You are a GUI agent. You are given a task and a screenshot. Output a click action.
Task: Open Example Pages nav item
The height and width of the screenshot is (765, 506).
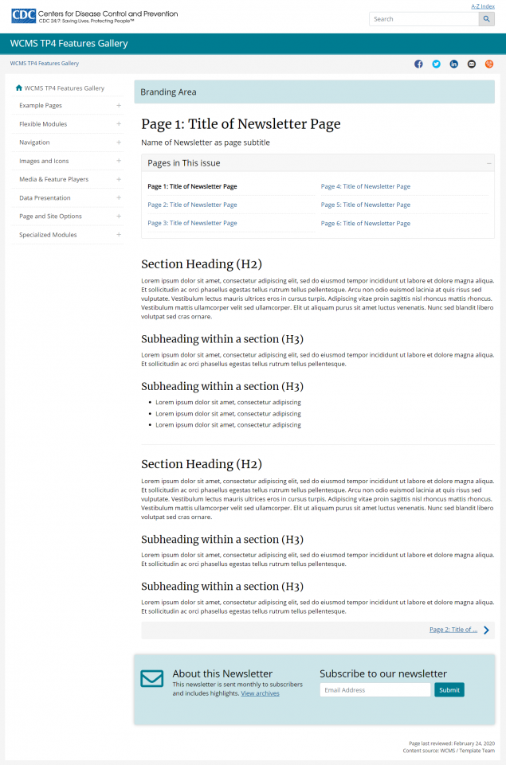pos(41,105)
